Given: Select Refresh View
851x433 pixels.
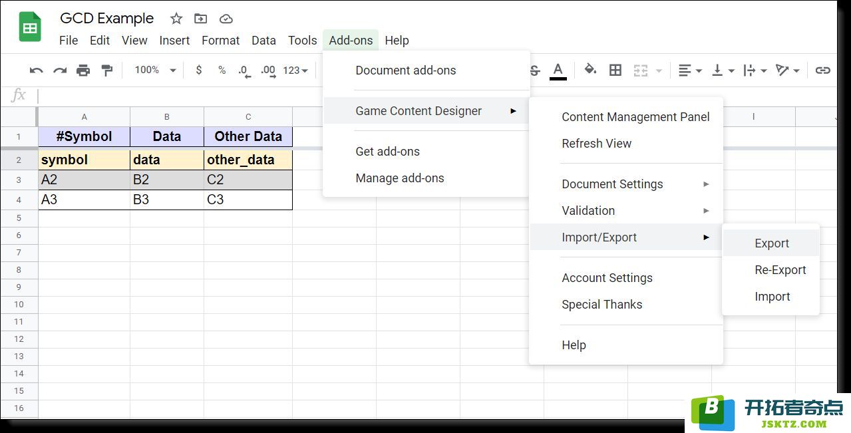Looking at the screenshot, I should pyautogui.click(x=626, y=144).
